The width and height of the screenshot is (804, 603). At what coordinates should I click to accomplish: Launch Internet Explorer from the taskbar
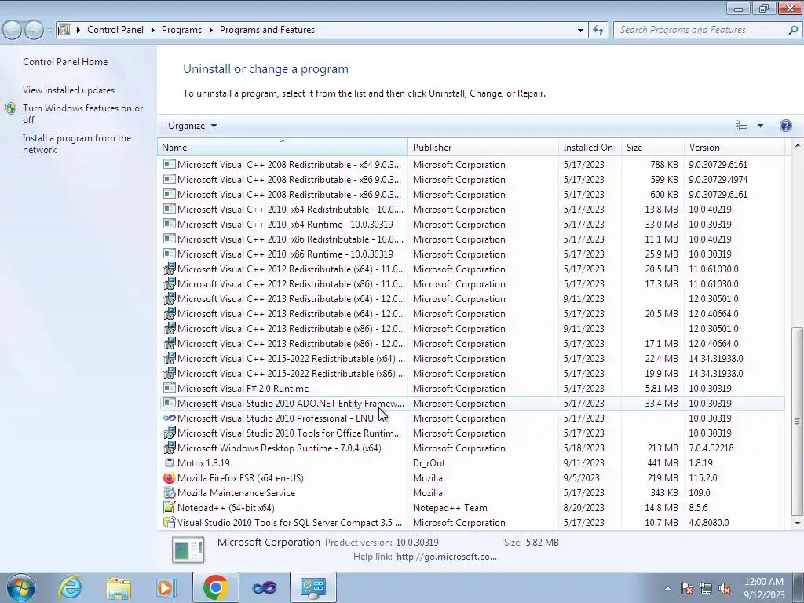(x=70, y=587)
